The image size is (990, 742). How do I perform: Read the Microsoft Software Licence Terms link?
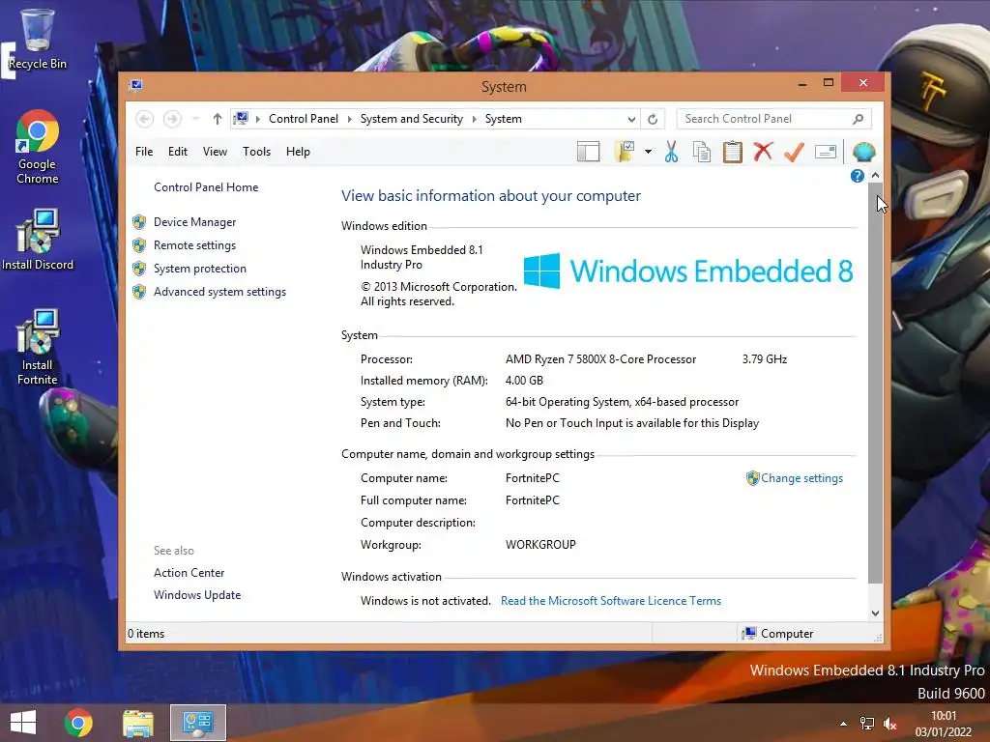(611, 601)
